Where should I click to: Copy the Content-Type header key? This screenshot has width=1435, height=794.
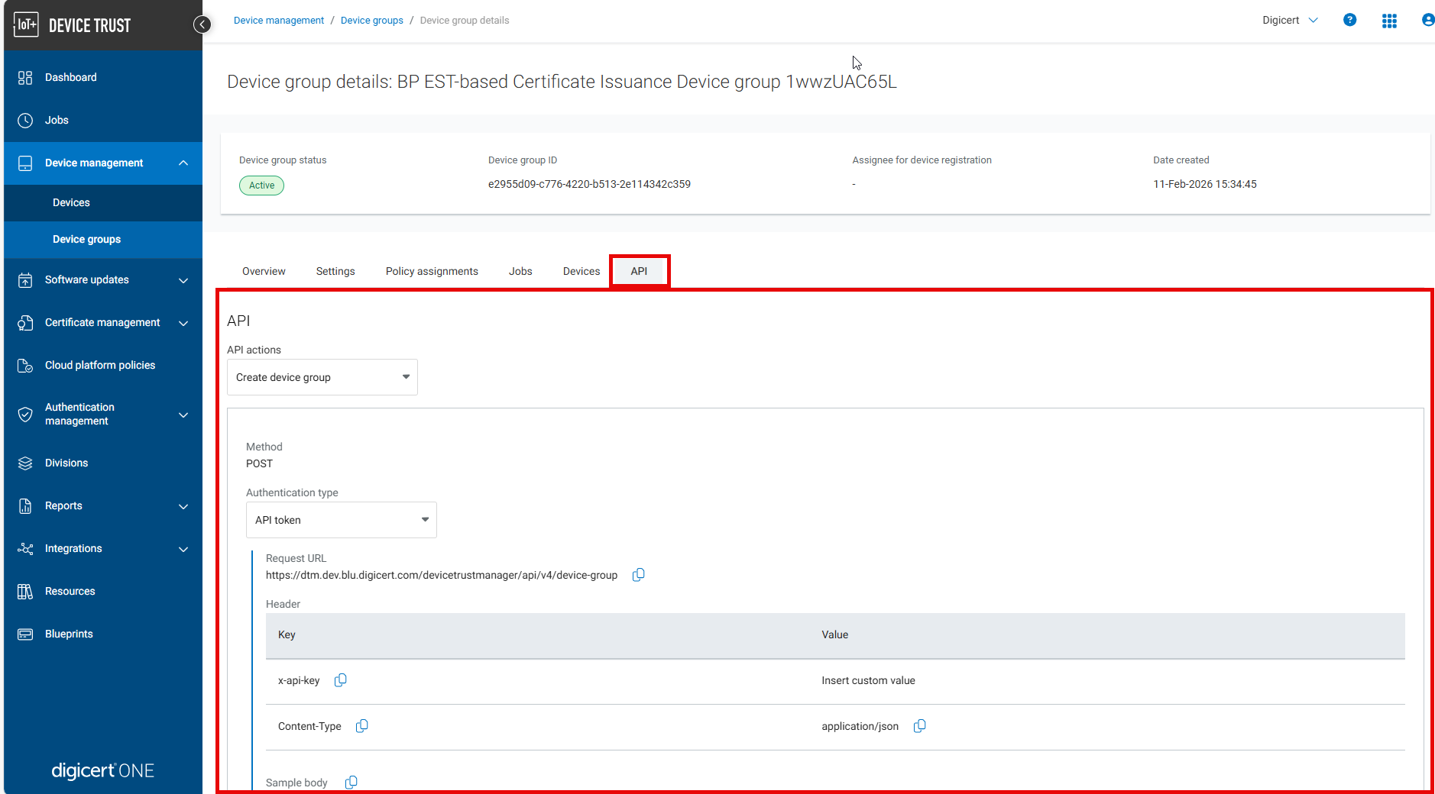(x=361, y=726)
